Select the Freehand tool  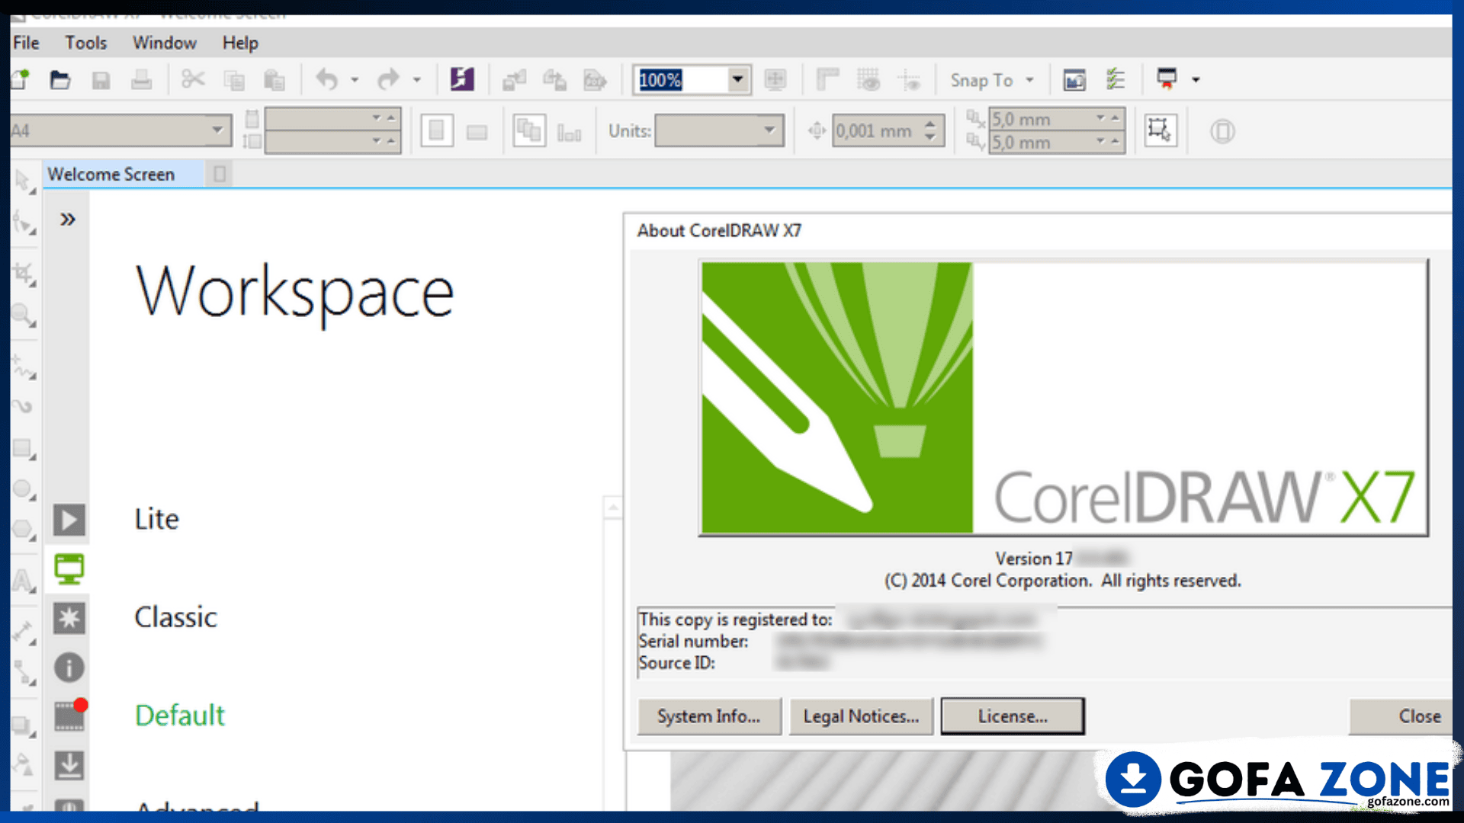24,367
